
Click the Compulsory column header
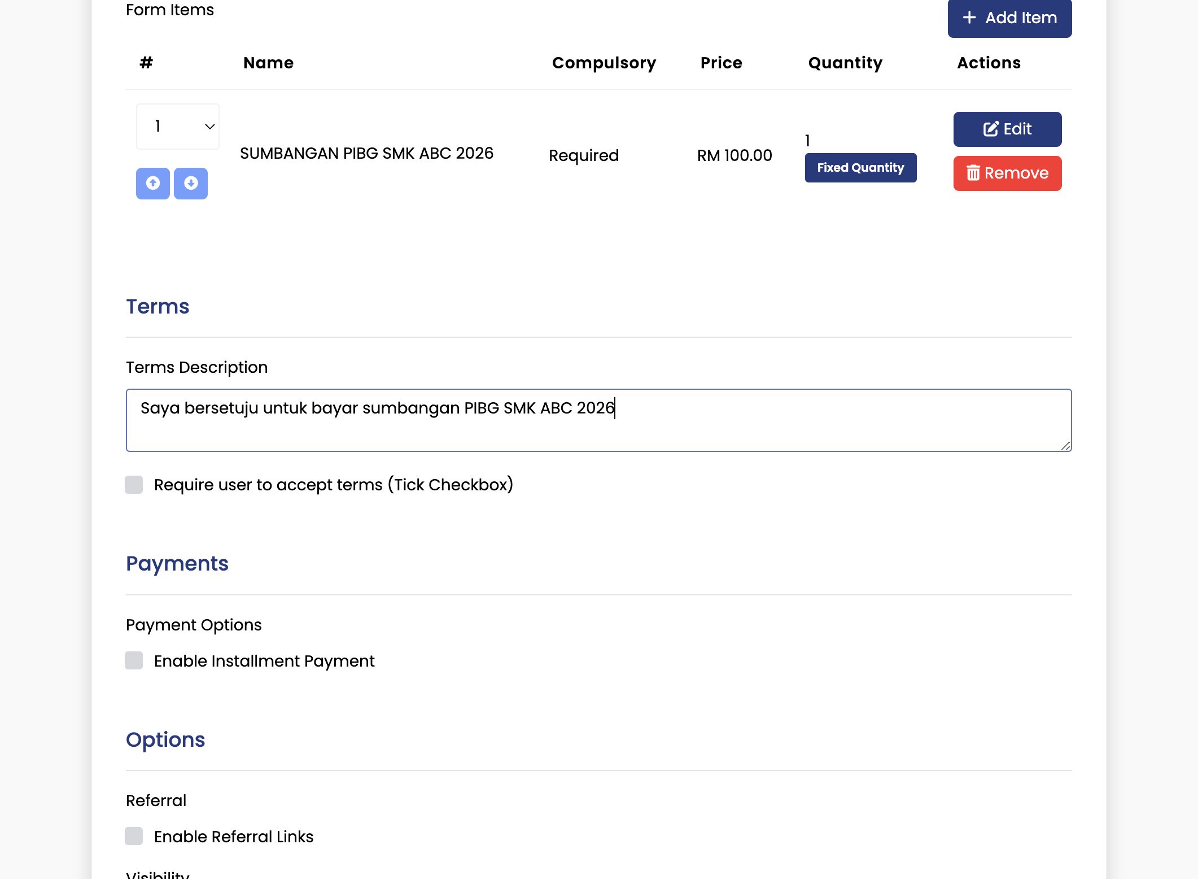(x=604, y=63)
